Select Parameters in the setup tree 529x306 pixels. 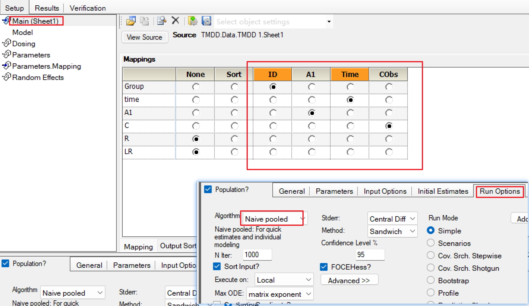[x=31, y=55]
